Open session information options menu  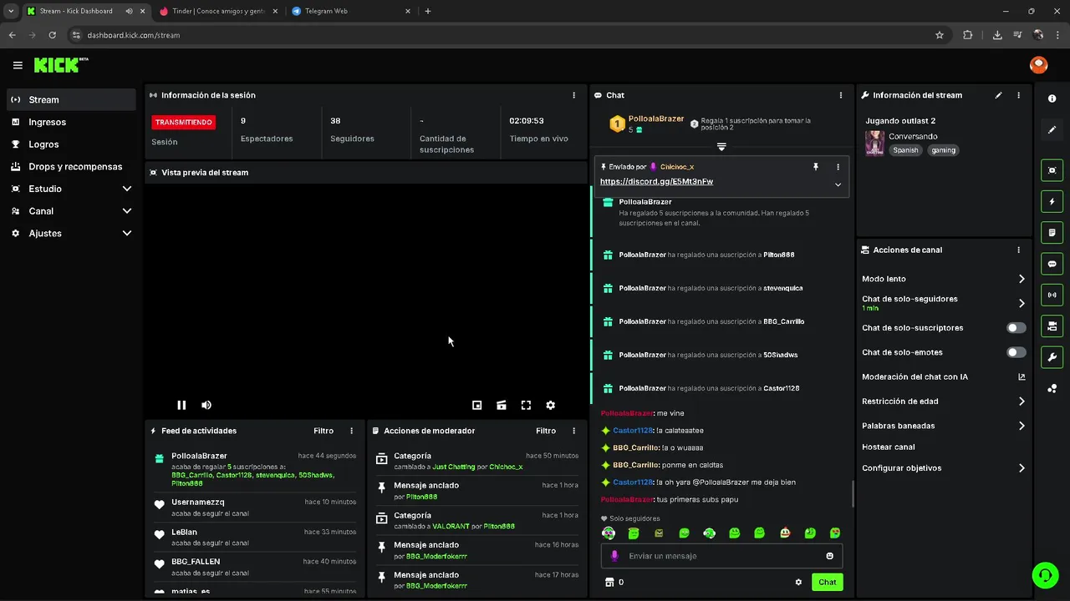click(x=573, y=95)
